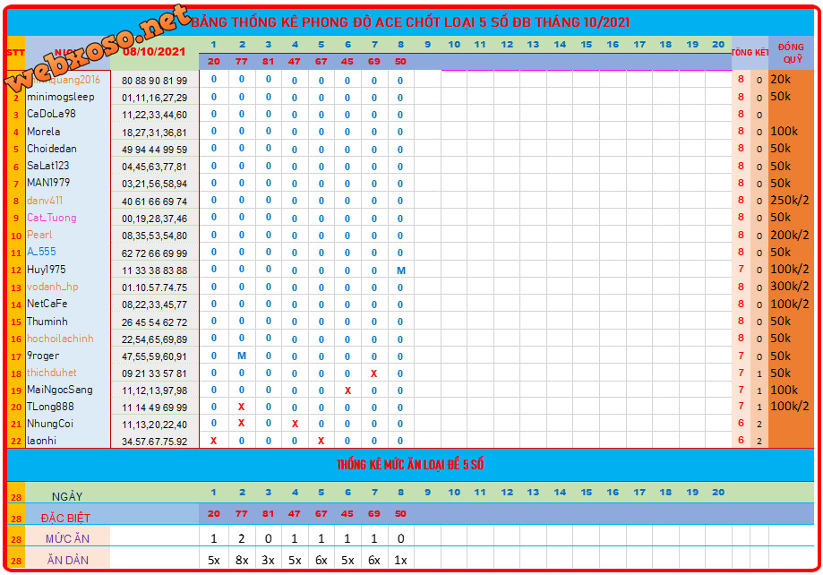Click the pink nickname 'Cat_Tuong'
Viewport: 823px width, 575px height.
pyautogui.click(x=51, y=218)
